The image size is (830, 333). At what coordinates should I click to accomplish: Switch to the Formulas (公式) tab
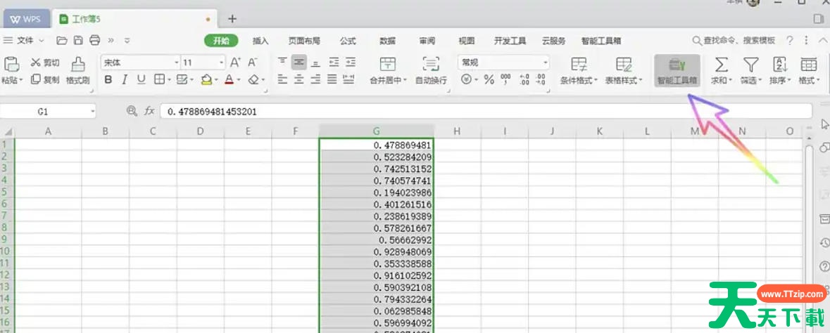coord(348,41)
